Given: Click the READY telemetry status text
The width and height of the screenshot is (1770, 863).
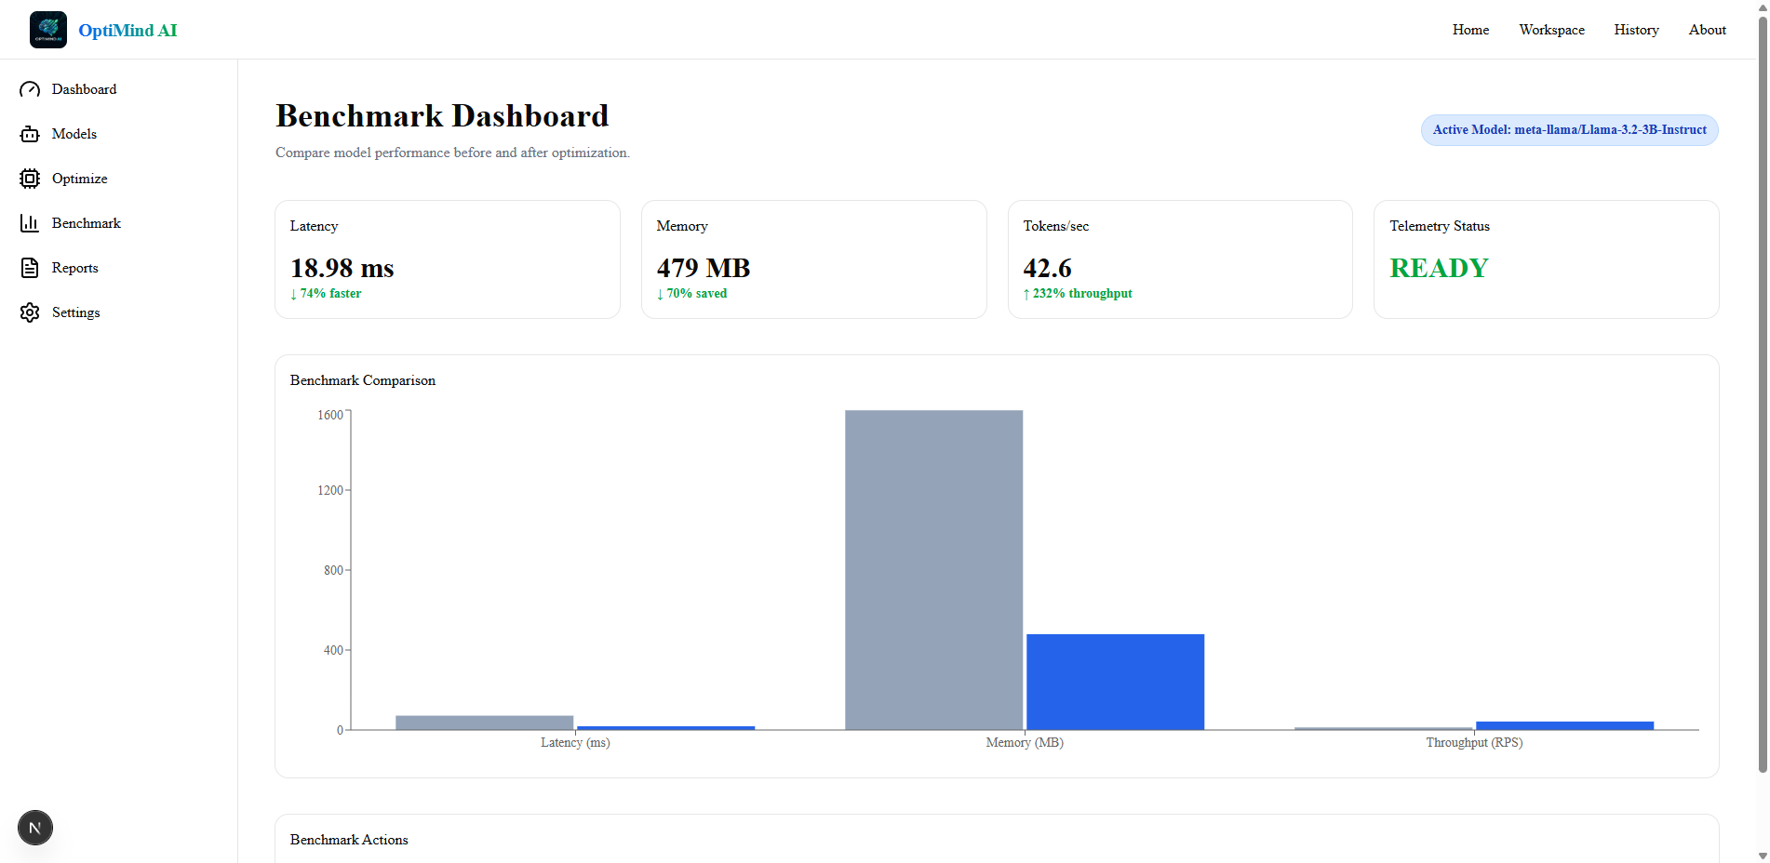Looking at the screenshot, I should pos(1439,268).
